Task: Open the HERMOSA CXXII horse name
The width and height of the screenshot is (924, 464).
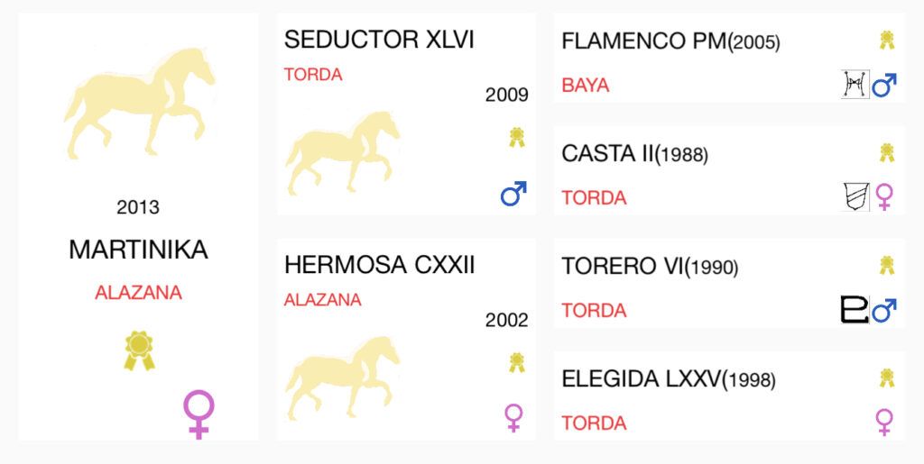Action: (x=380, y=265)
